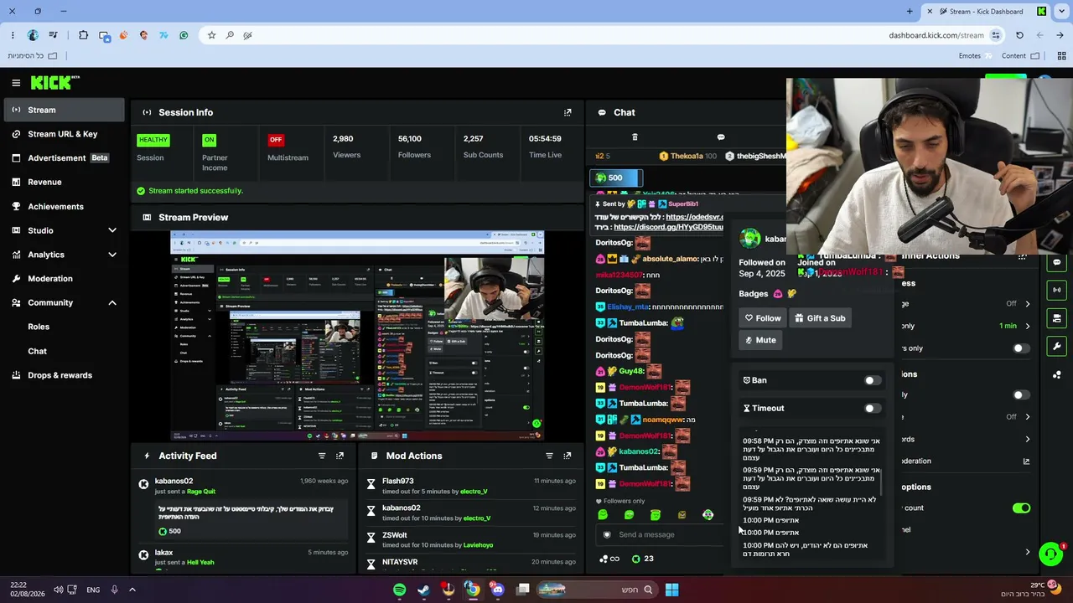Pop out the Mod Actions panel

(x=568, y=456)
